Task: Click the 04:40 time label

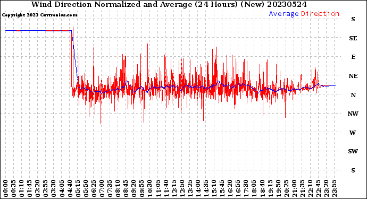Action: (x=70, y=188)
